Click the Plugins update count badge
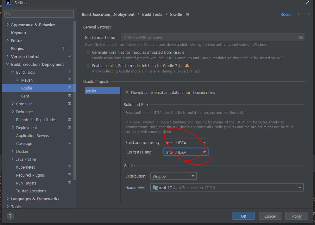 coord(63,48)
